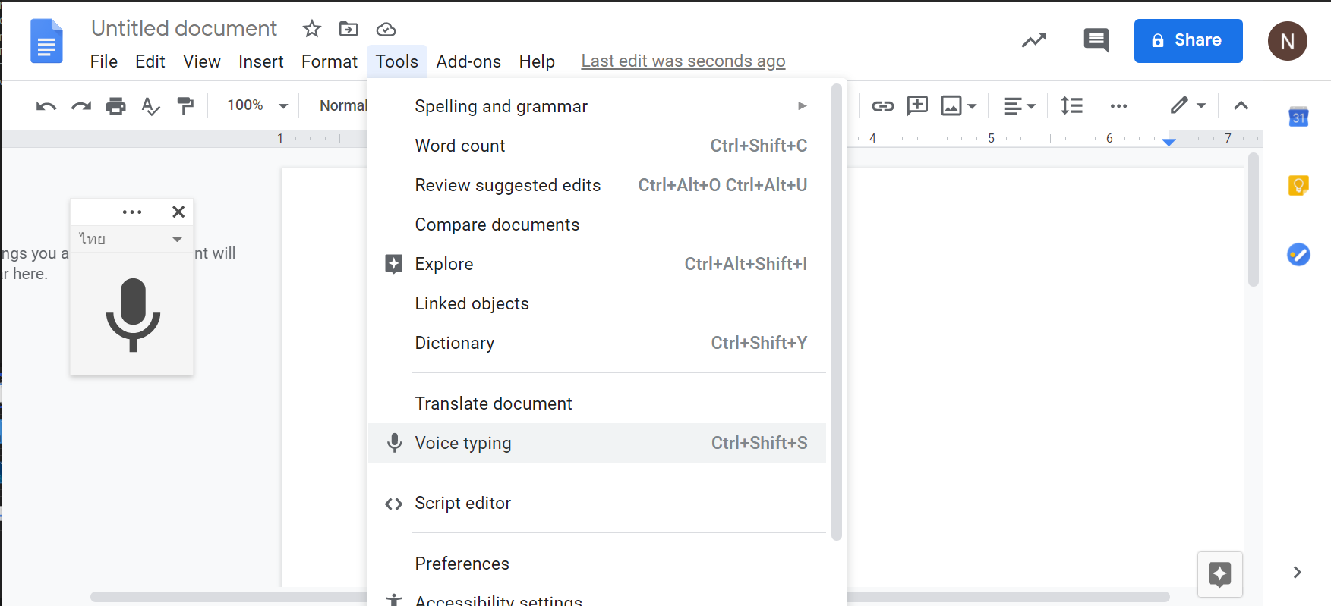Add a comment with the toolbar icon
The height and width of the screenshot is (606, 1331).
[x=917, y=105]
